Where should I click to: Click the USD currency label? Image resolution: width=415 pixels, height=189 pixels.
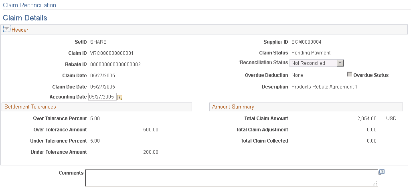391,119
